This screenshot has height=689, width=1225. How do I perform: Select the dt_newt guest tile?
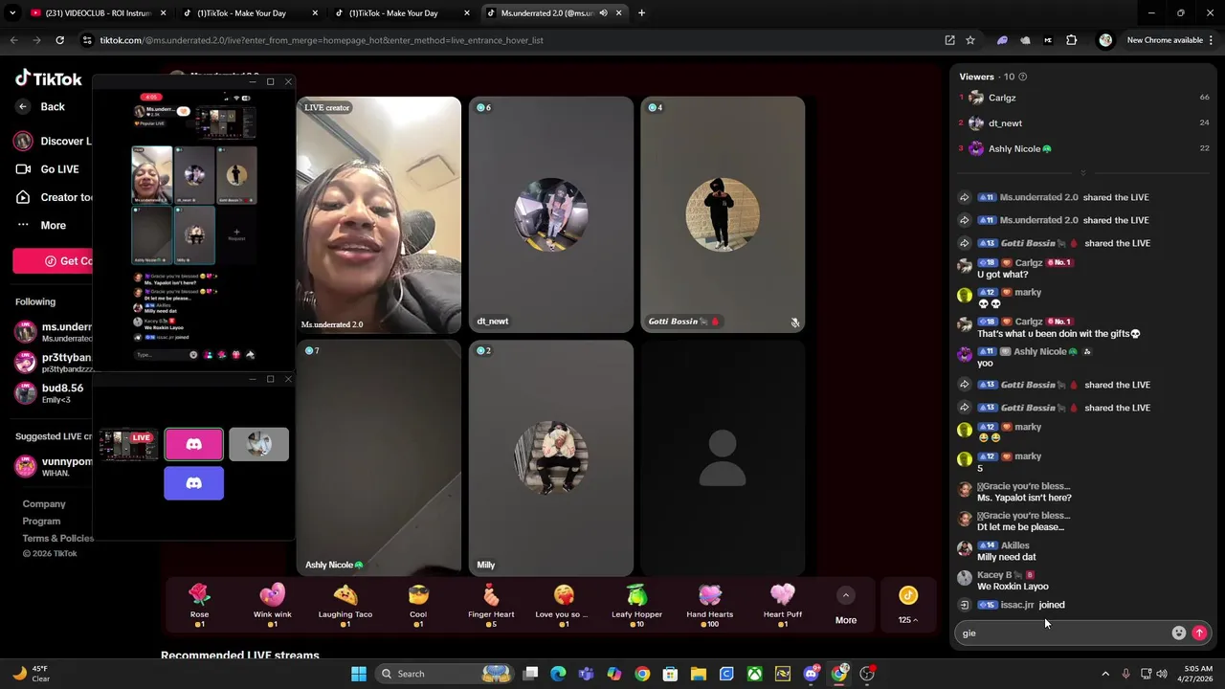[551, 214]
